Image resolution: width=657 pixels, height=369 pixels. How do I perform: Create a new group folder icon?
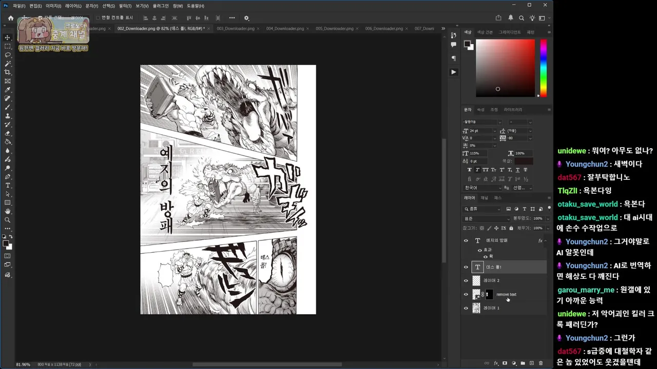(523, 363)
